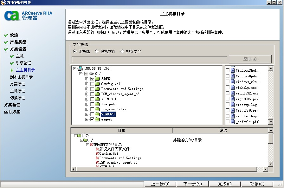Screen dimensions: 284x188
Task: Go to the 主机属性 wizard step
Action: [x=17, y=91]
